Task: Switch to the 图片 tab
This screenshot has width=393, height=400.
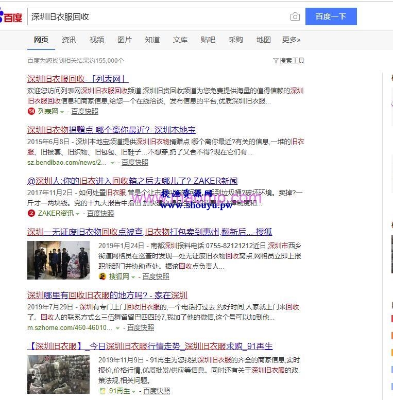Action: click(x=125, y=40)
